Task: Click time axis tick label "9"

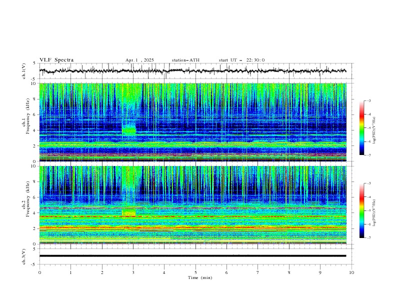Action: click(x=320, y=272)
